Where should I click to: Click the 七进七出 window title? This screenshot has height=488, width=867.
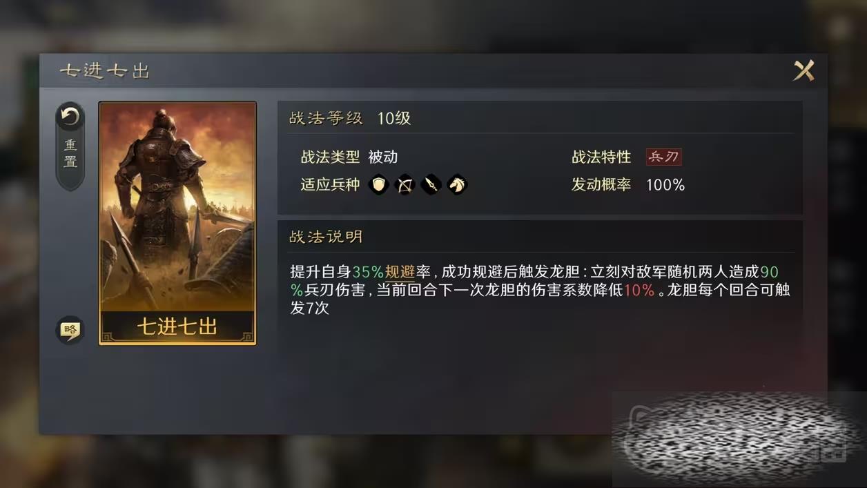(104, 70)
